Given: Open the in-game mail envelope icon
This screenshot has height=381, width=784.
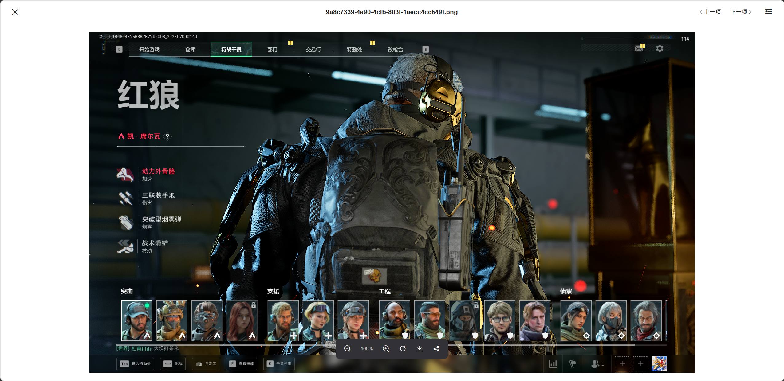Looking at the screenshot, I should click(x=639, y=48).
